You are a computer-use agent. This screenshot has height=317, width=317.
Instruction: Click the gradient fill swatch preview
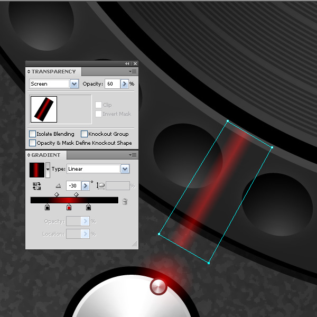[37, 170]
